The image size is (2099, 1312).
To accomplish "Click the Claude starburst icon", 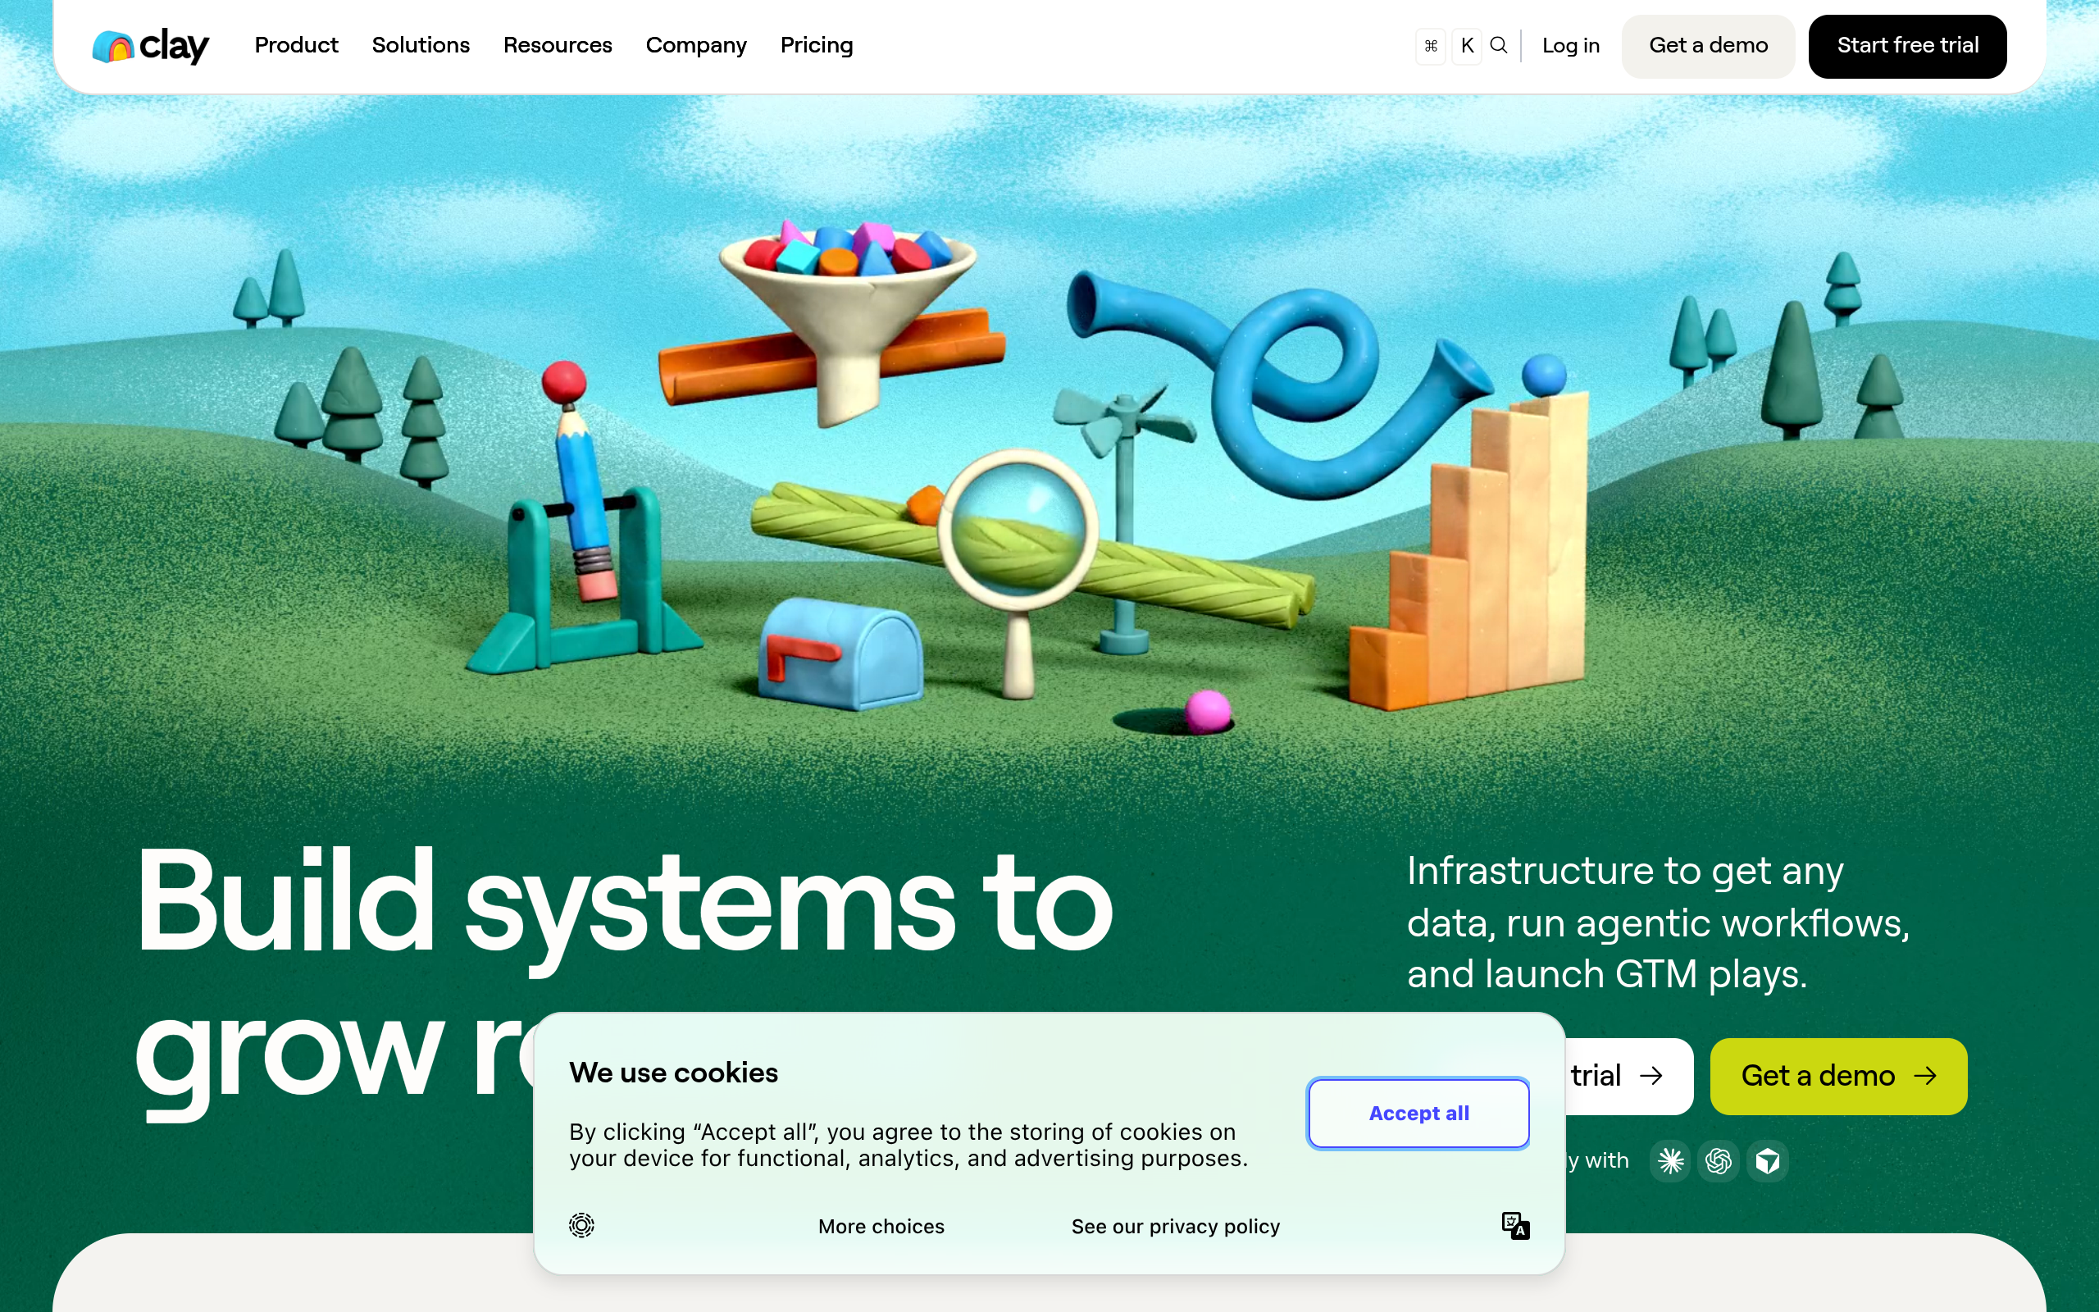I will (1670, 1160).
